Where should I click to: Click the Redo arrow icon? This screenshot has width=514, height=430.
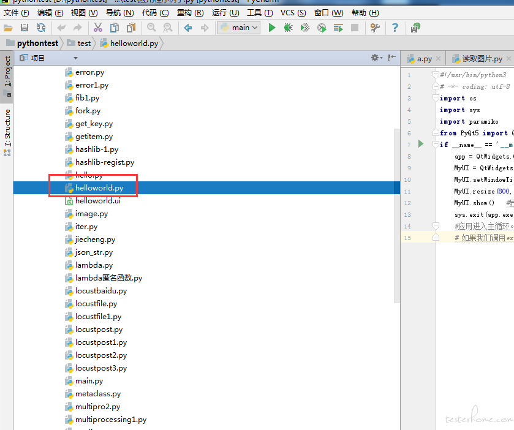point(77,28)
